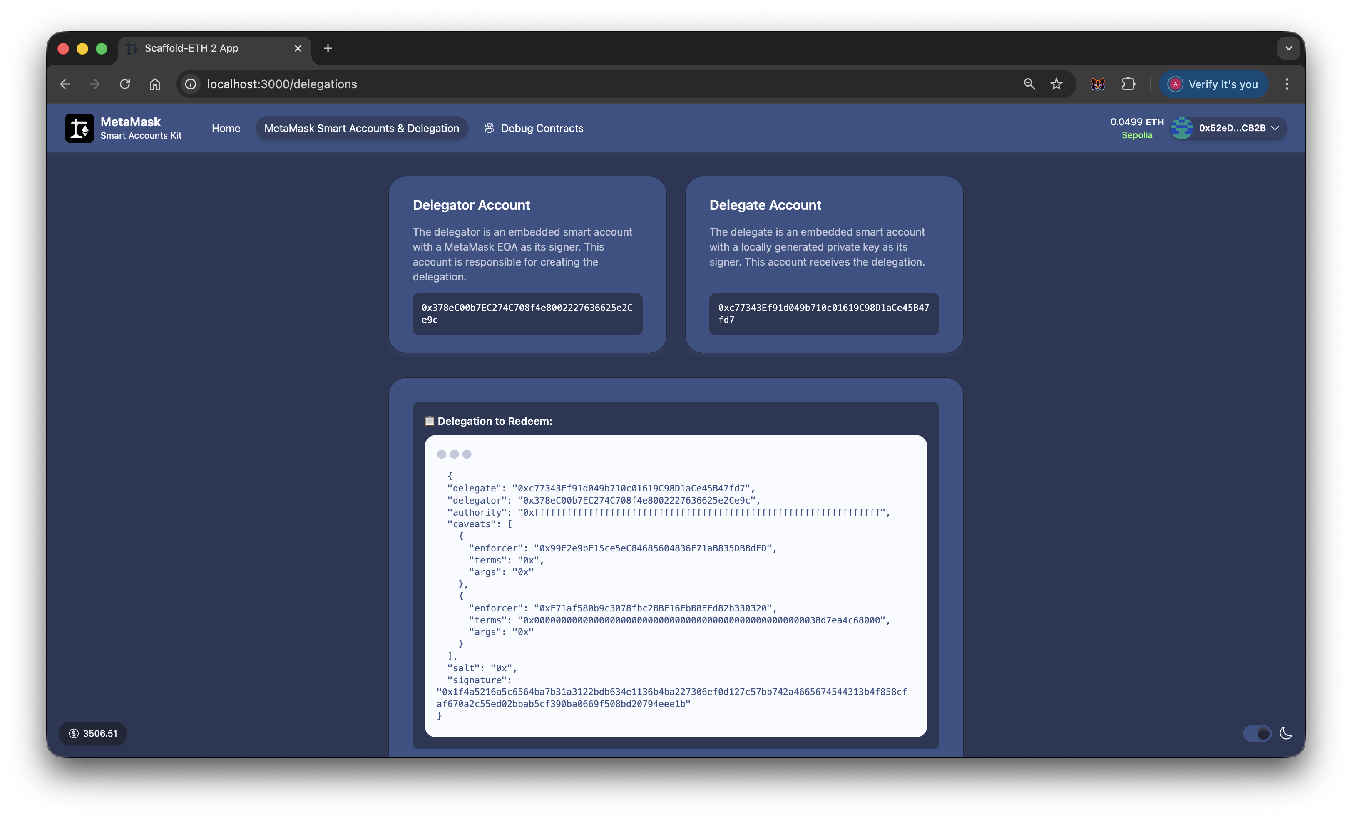Click the dollar price badge showing 3506.51
The height and width of the screenshot is (819, 1352).
pyautogui.click(x=93, y=733)
